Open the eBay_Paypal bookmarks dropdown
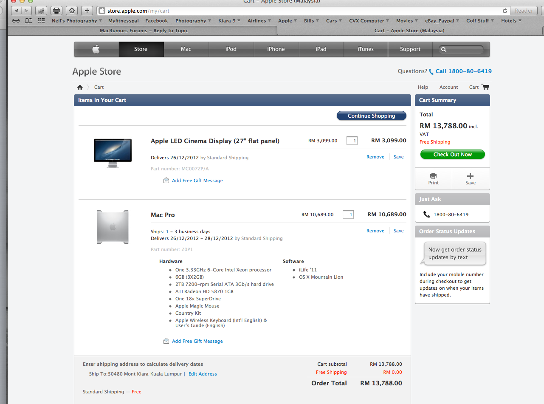544x404 pixels. (x=442, y=21)
